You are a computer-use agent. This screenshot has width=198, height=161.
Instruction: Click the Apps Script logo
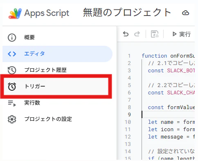15,13
